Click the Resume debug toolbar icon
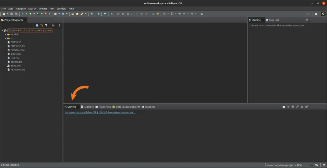The image size is (327, 168). pyautogui.click(x=119, y=14)
